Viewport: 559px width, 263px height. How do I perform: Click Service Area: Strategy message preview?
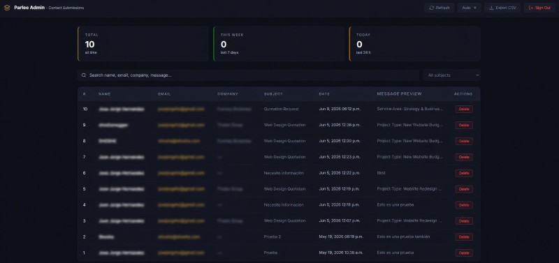410,109
